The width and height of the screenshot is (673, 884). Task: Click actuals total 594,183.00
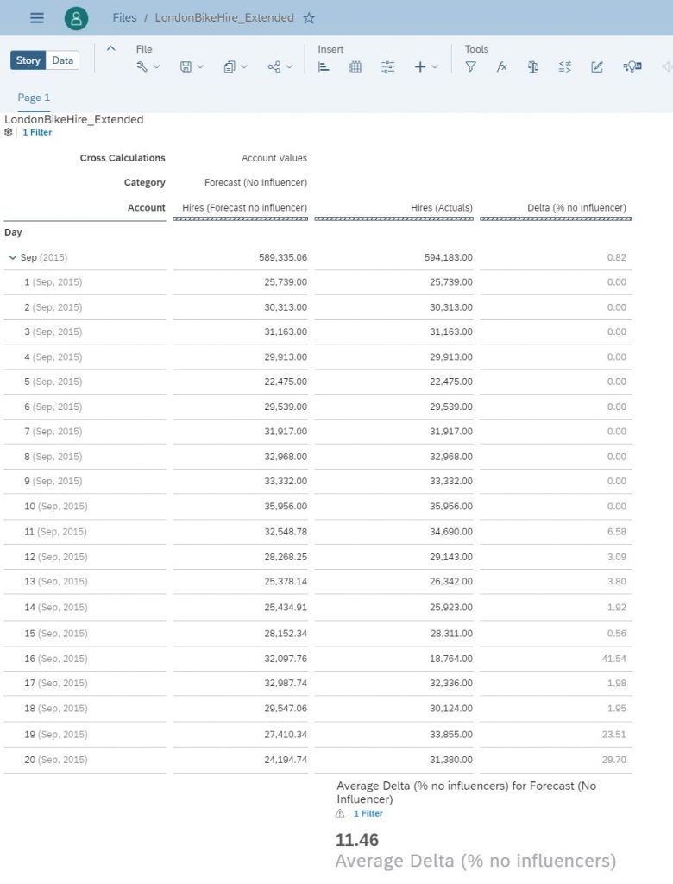[x=448, y=257]
